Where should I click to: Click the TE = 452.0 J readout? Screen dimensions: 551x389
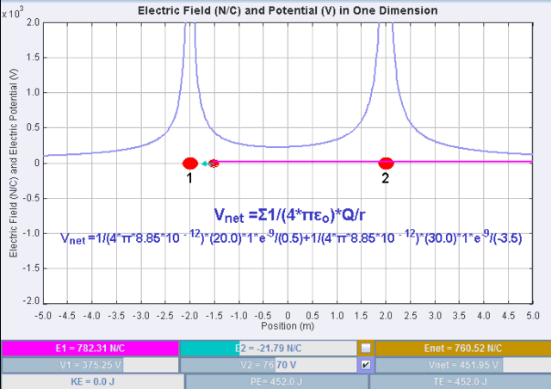pos(459,381)
